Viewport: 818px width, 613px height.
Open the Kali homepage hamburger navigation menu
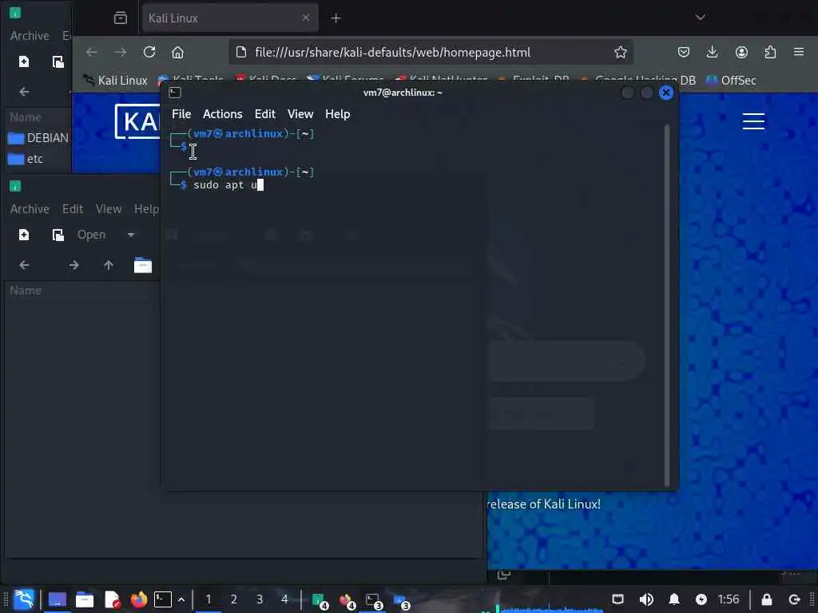point(753,121)
